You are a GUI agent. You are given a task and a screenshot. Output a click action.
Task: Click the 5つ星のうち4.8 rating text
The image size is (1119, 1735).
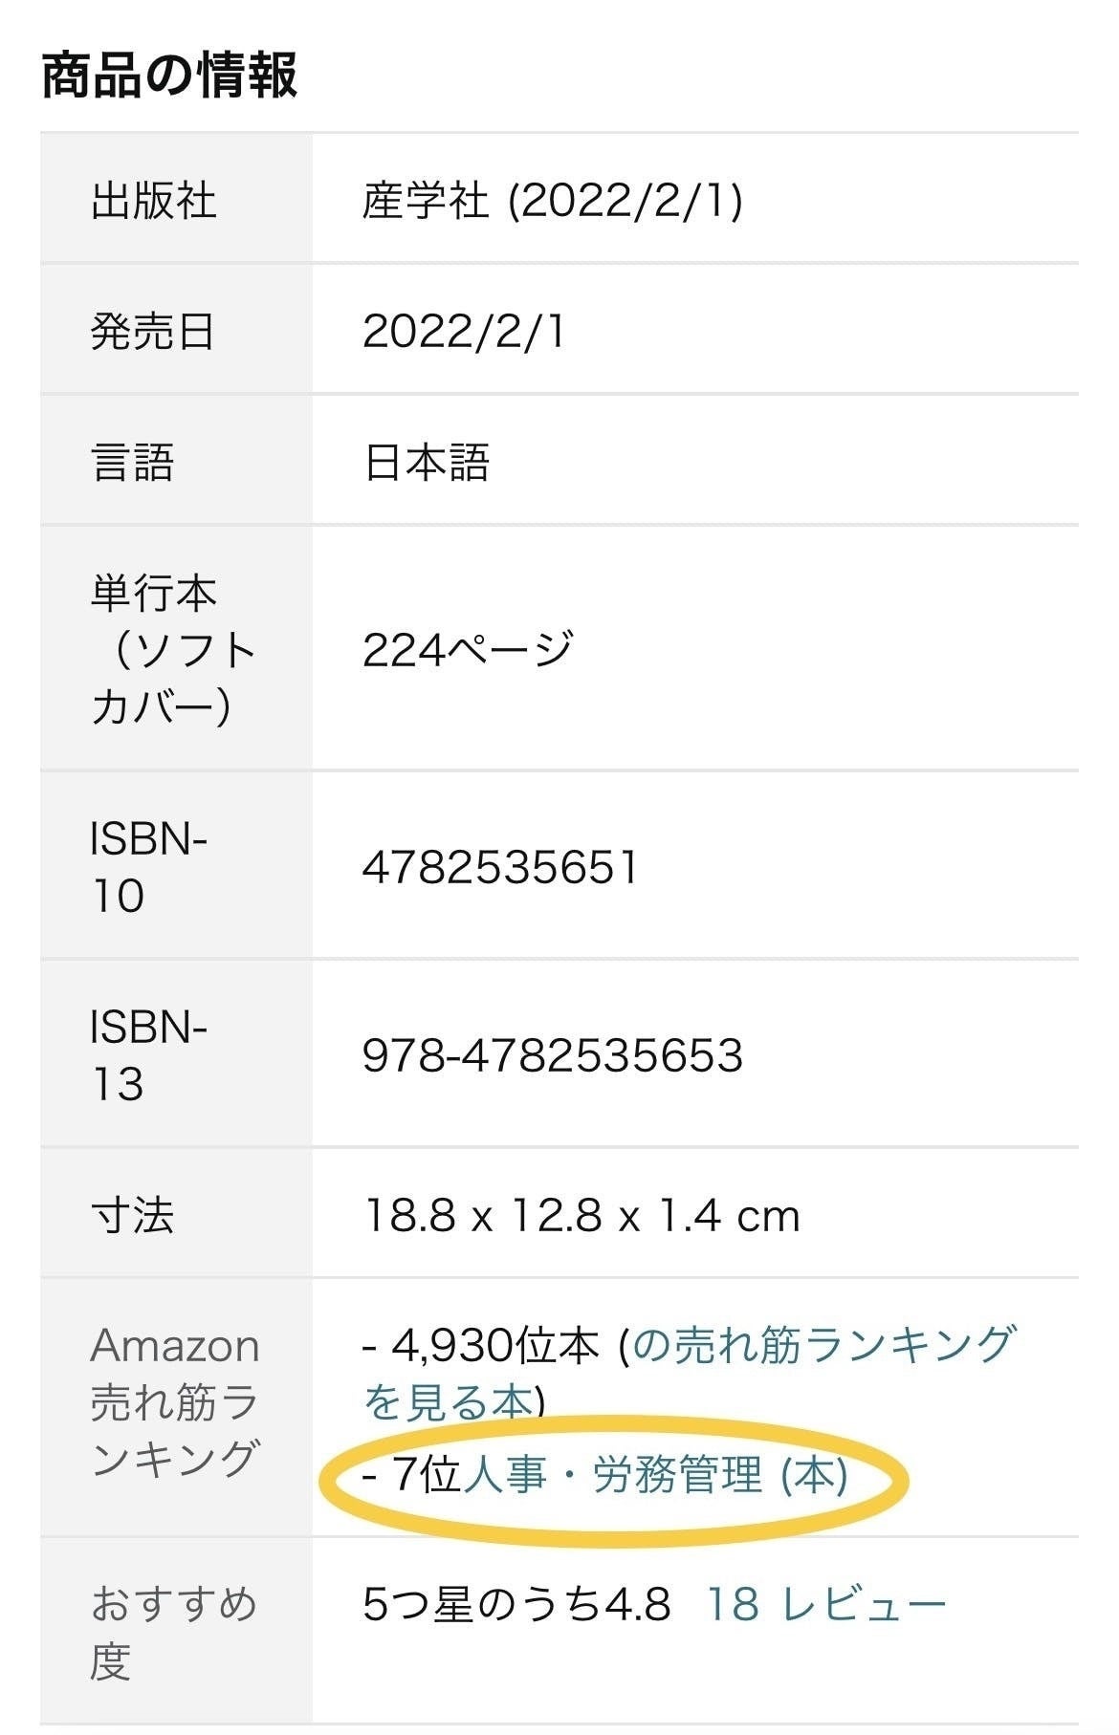(516, 1604)
